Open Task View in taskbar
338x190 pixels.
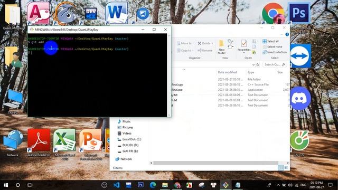click(30, 185)
